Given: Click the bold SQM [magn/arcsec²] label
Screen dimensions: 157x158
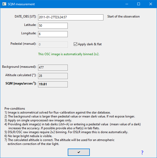Looking at the screenshot, I should click(x=21, y=83).
